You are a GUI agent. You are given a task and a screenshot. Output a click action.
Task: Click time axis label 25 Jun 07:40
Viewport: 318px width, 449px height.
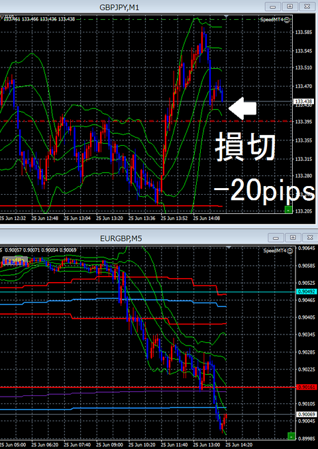(77, 445)
